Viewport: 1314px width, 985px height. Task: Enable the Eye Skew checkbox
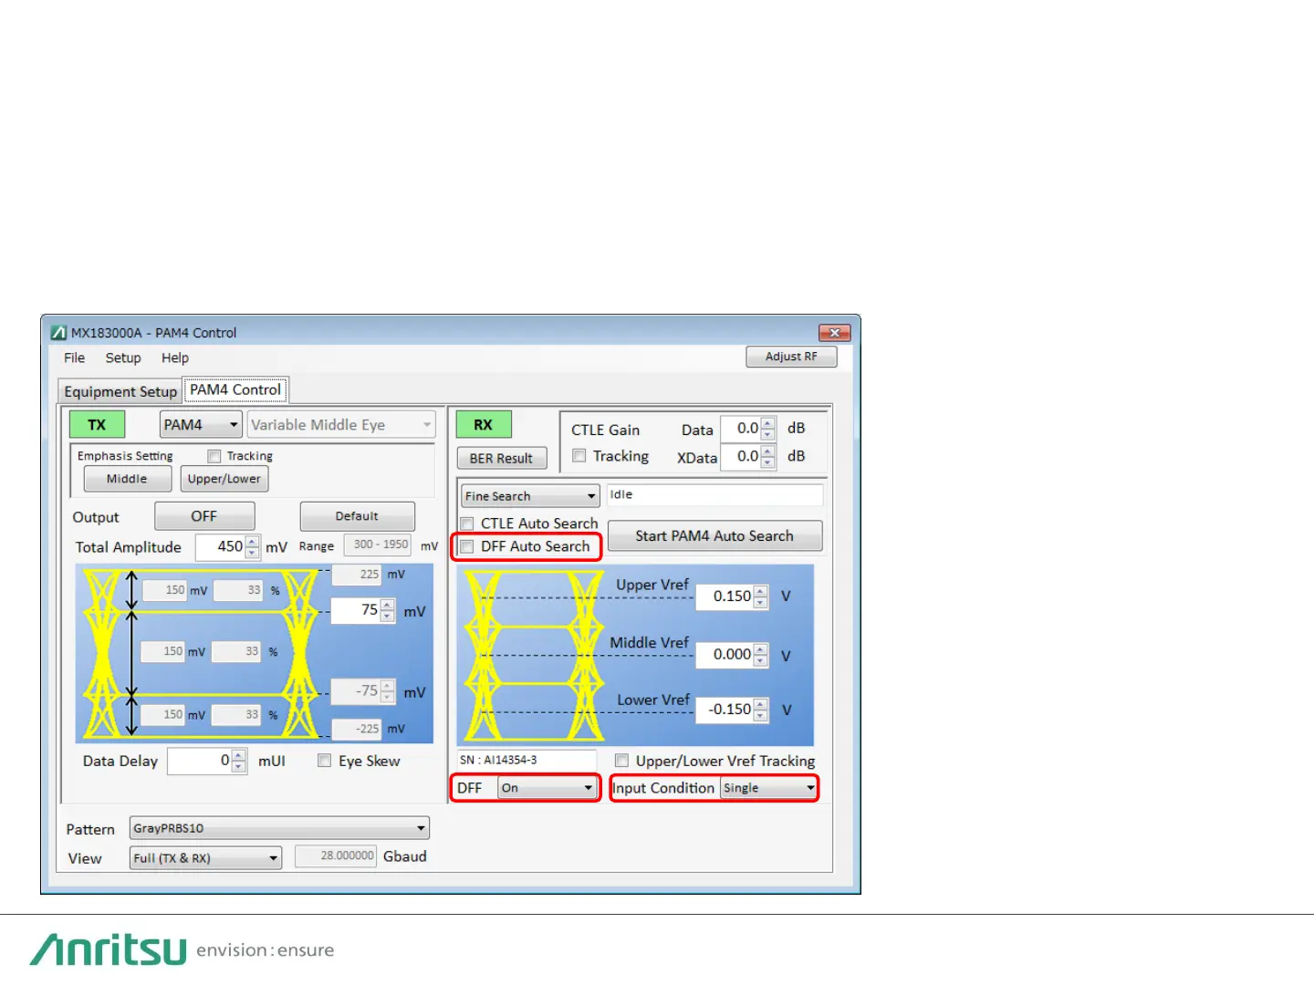coord(324,761)
